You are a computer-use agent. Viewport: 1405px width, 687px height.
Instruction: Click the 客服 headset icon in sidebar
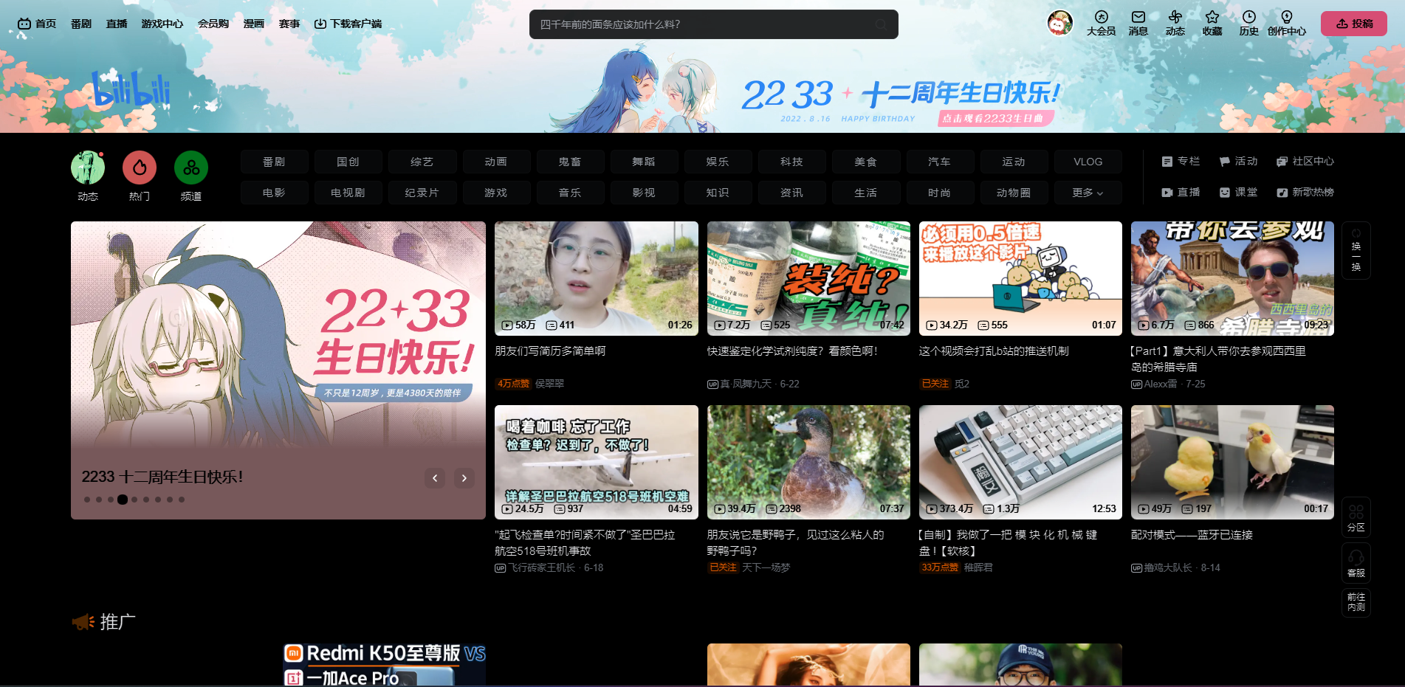tap(1356, 562)
